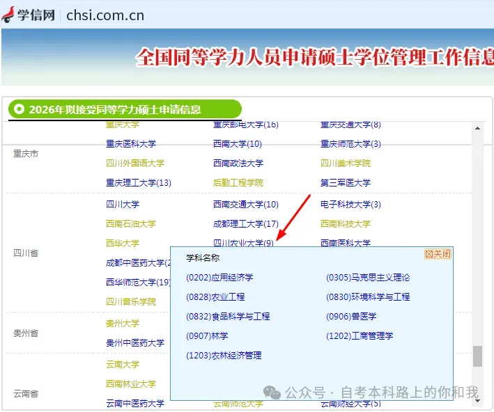This screenshot has width=494, height=412.
Task: Open 云南大学 link
Action: [x=123, y=365]
